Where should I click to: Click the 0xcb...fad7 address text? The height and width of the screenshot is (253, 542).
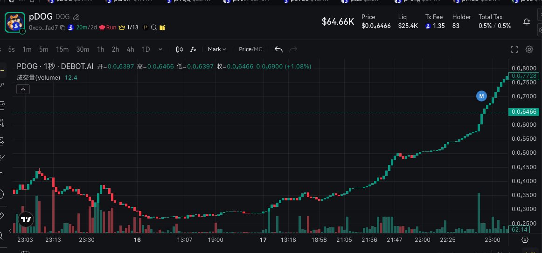point(43,27)
